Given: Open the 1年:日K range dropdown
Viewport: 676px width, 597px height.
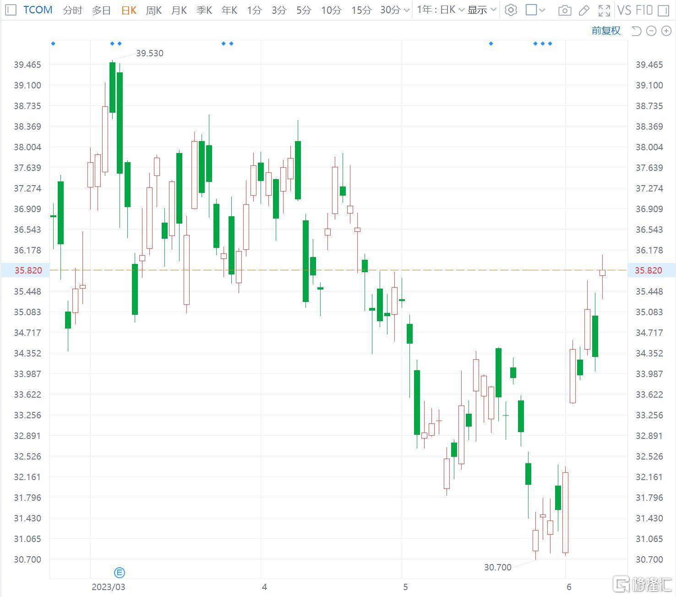Looking at the screenshot, I should (441, 10).
